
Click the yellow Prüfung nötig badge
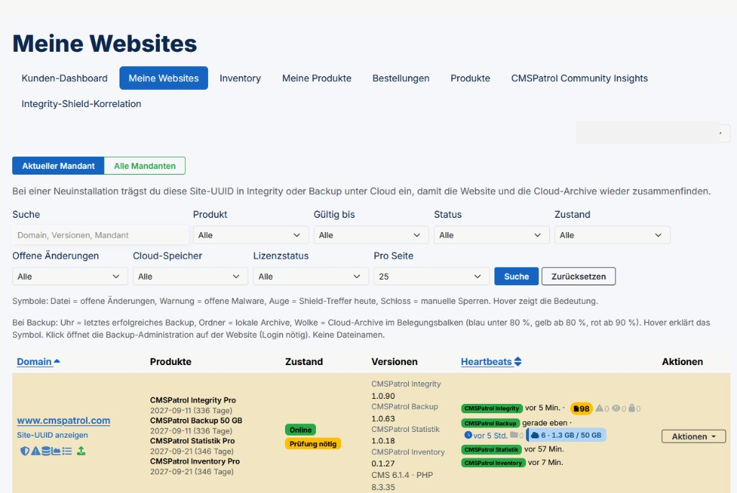tap(312, 444)
